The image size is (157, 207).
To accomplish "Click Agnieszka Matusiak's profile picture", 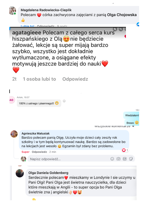I will click(14, 134).
